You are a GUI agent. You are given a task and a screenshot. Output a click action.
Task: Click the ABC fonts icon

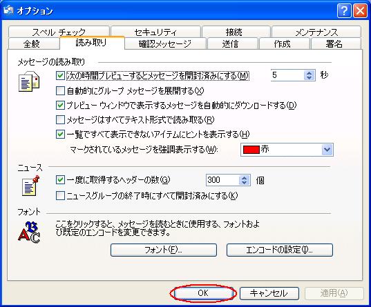click(29, 232)
